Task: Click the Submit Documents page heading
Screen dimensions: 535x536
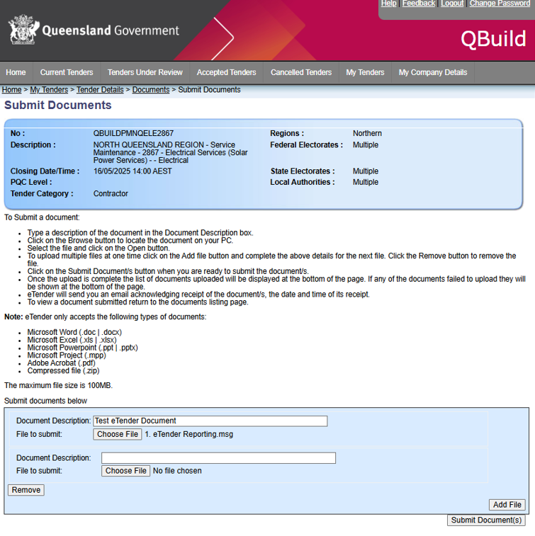Action: point(58,105)
